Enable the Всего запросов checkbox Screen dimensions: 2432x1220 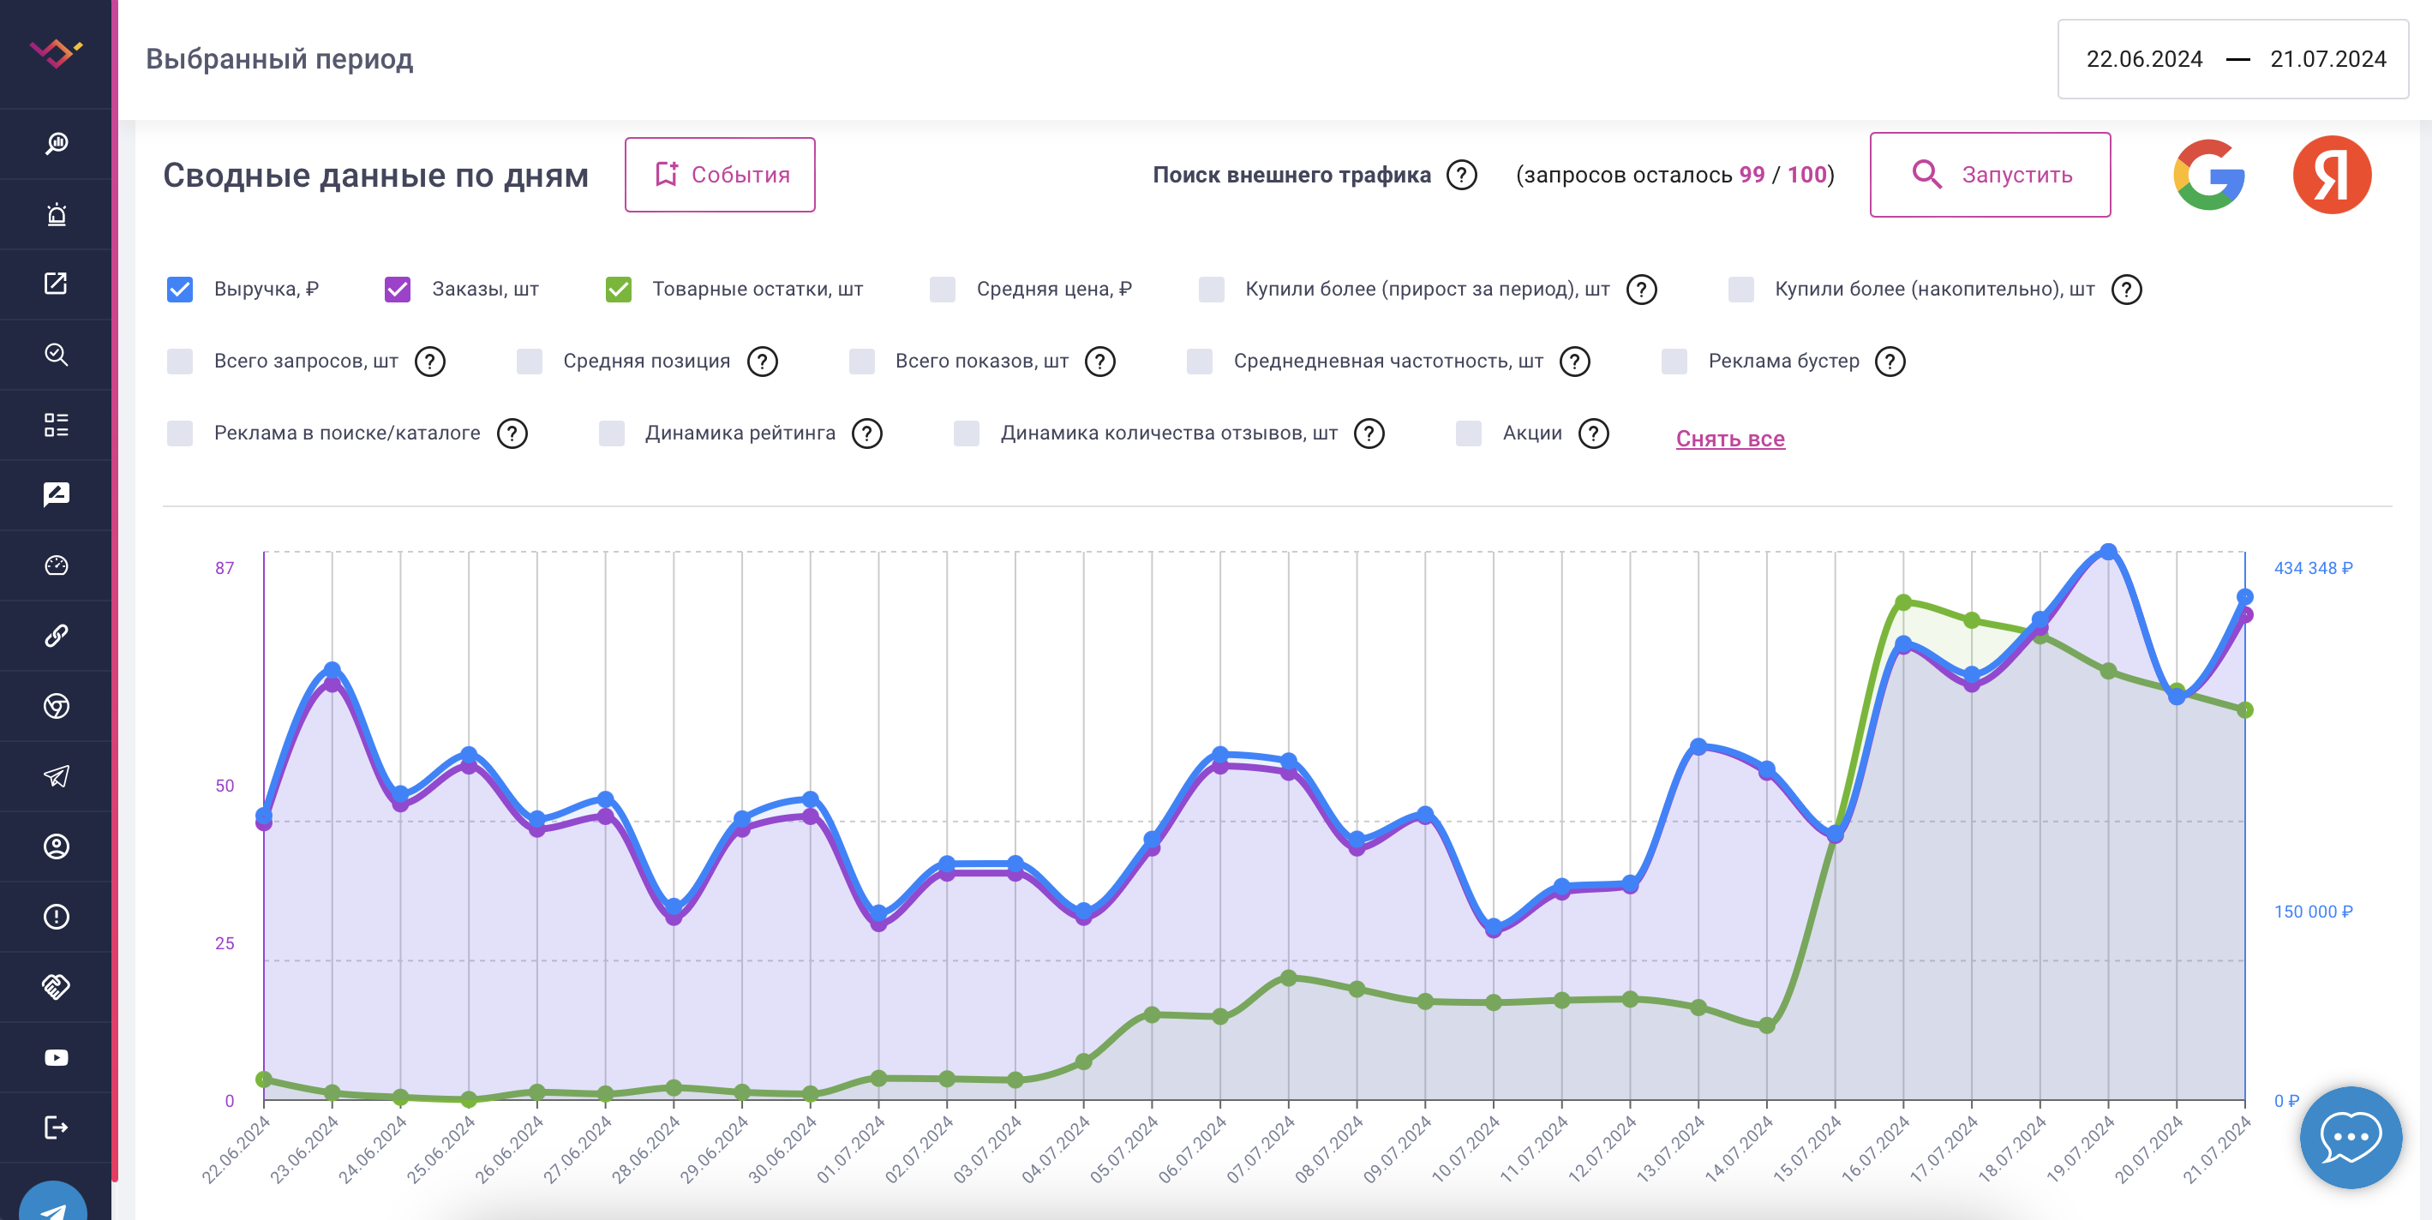(x=179, y=362)
